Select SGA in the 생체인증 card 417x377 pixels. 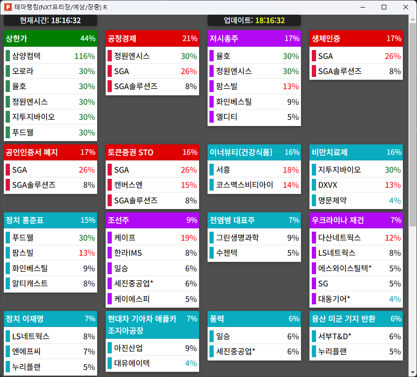pyautogui.click(x=356, y=56)
